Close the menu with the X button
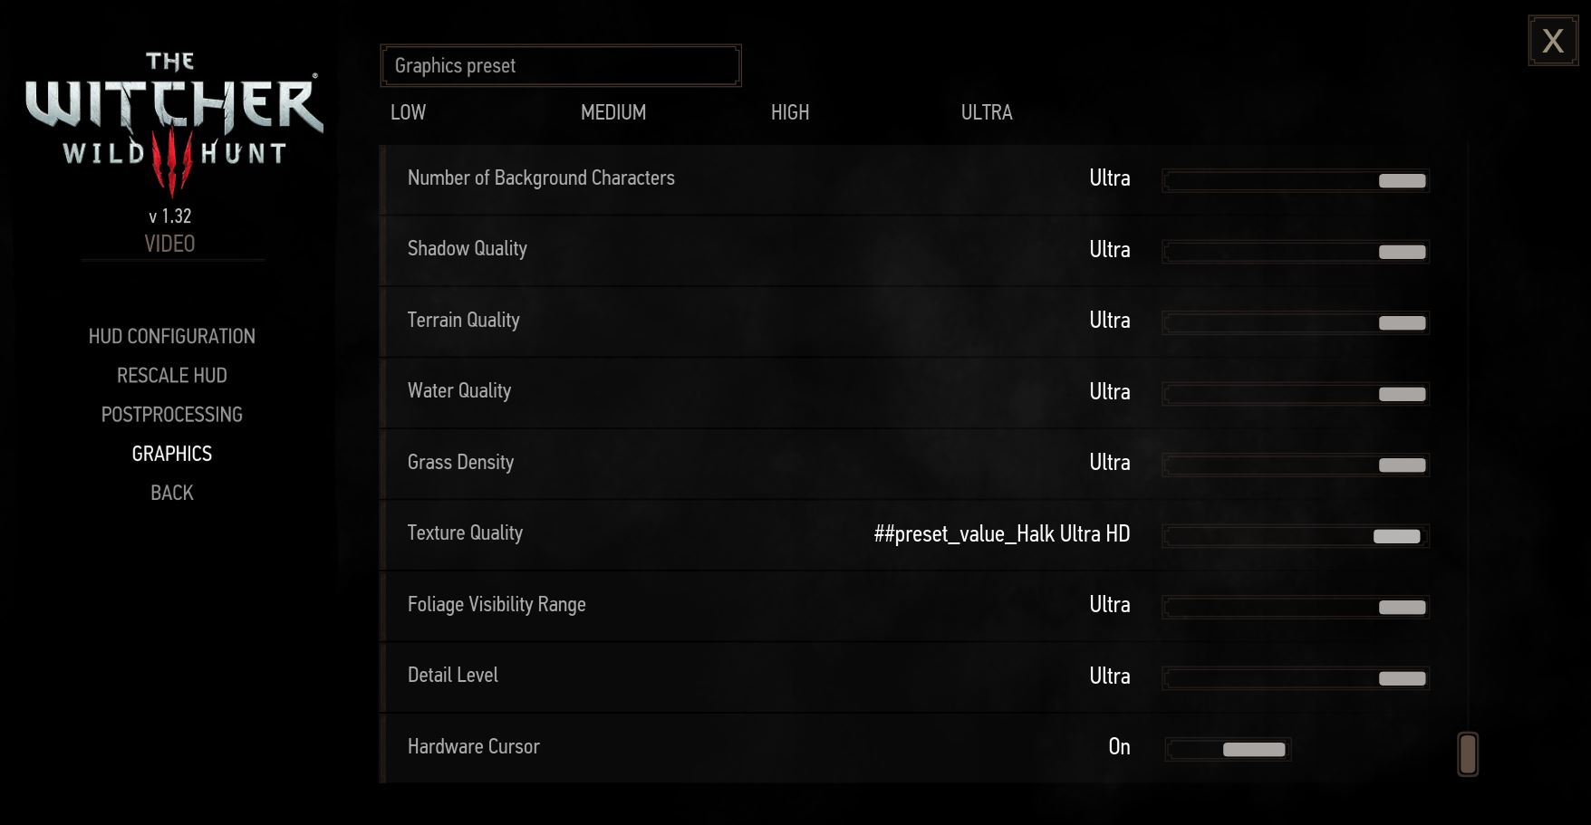The image size is (1591, 825). [1553, 41]
